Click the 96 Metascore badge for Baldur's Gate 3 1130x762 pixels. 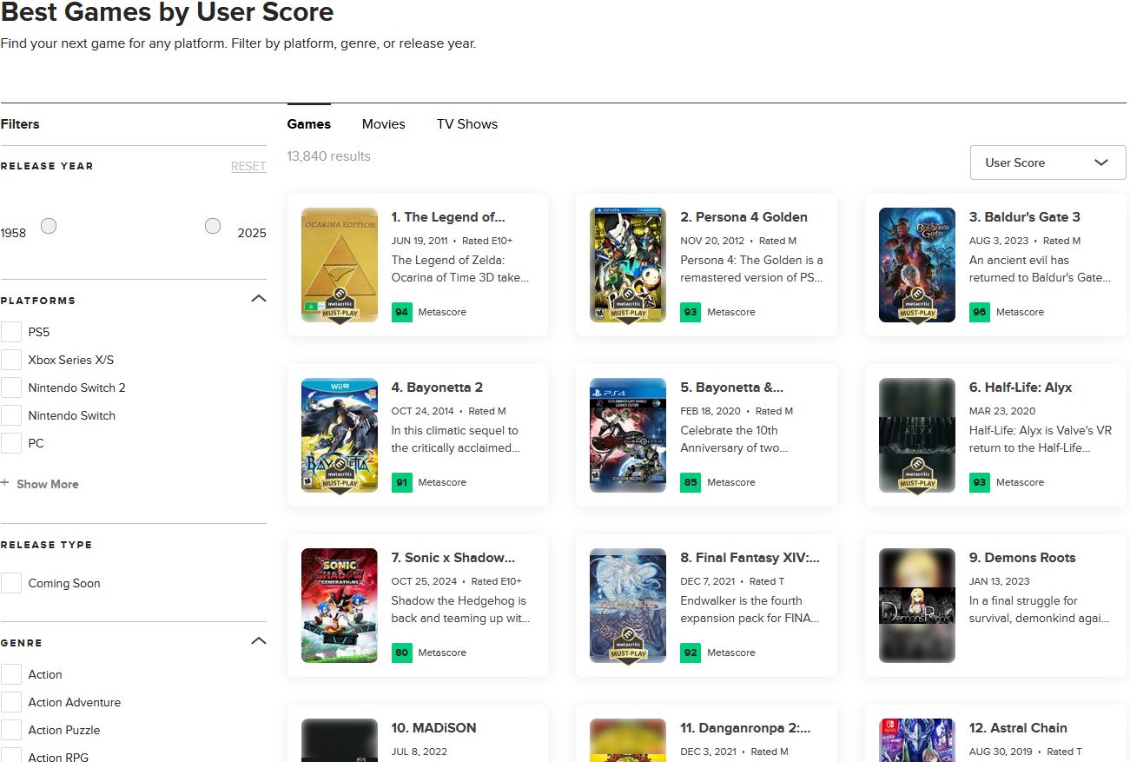pyautogui.click(x=980, y=312)
